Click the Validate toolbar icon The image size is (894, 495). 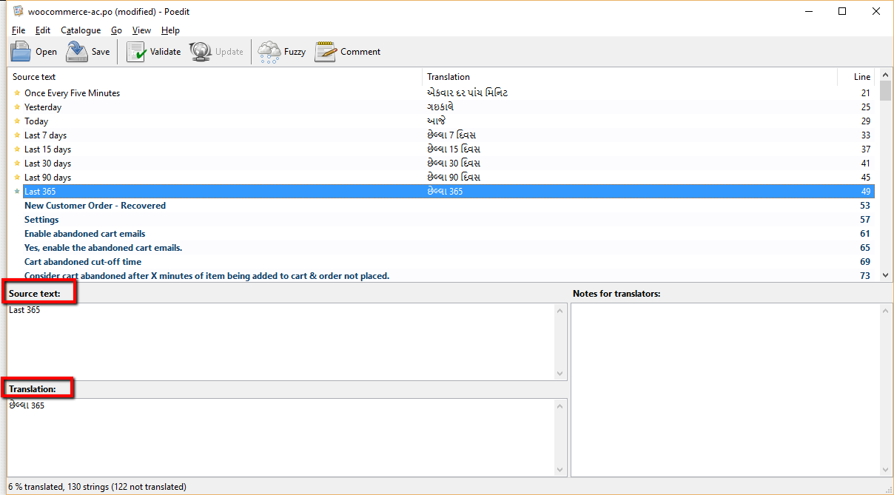point(136,52)
